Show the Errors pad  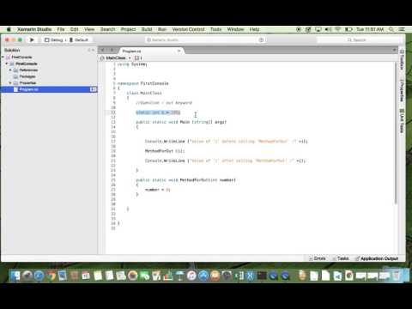coord(318,258)
